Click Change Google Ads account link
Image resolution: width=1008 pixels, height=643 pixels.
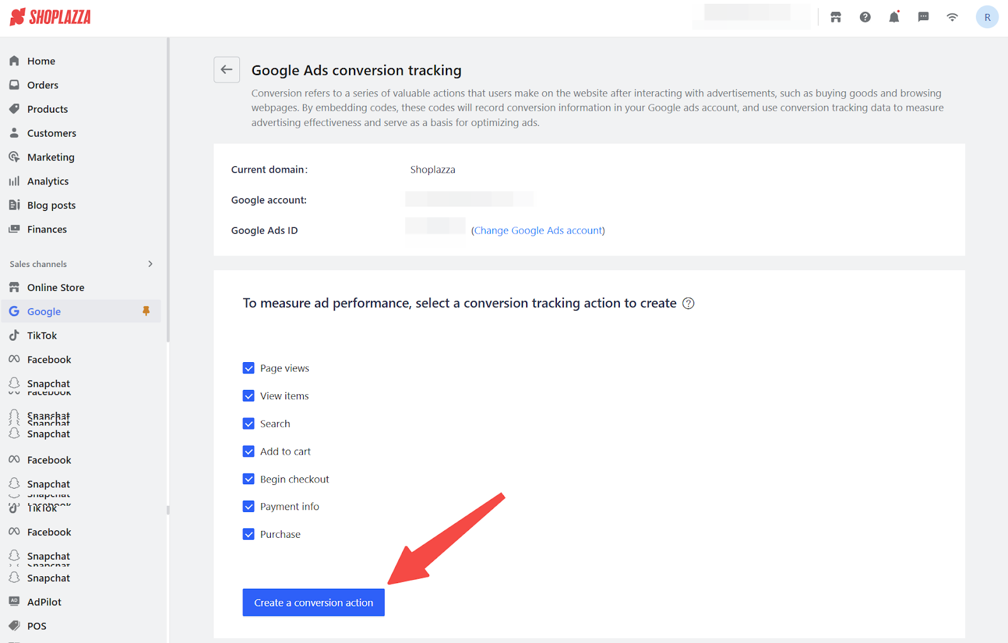(x=538, y=230)
